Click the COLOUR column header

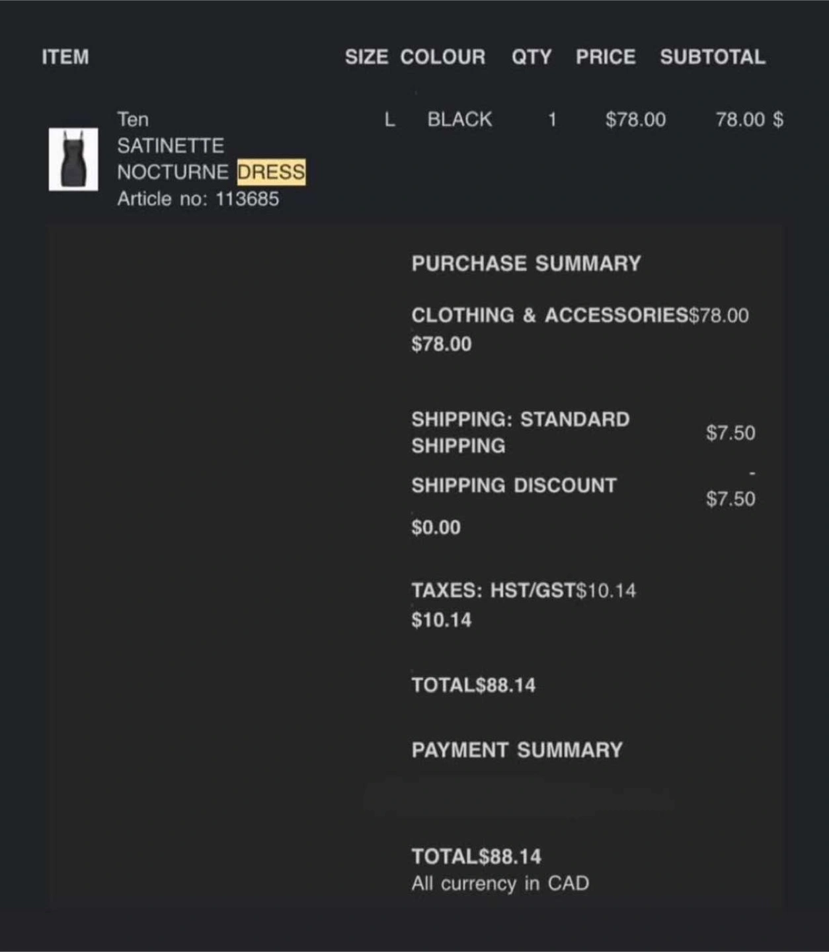coord(443,57)
